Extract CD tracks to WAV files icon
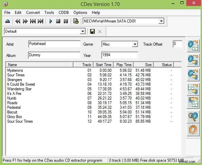The height and width of the screenshot is (165, 202). click(193, 46)
